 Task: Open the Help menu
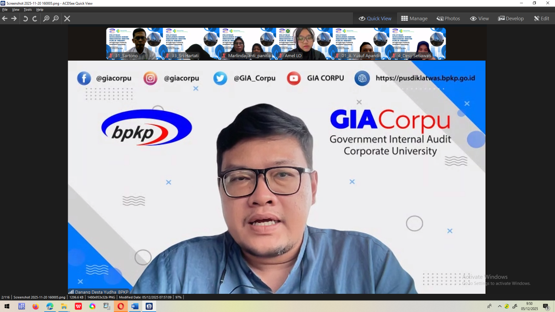[40, 10]
